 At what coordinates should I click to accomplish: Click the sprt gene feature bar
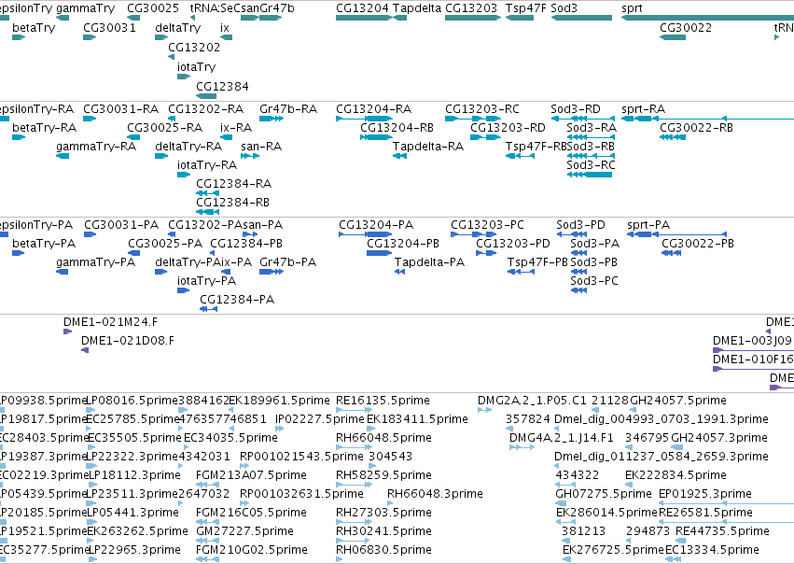(707, 18)
